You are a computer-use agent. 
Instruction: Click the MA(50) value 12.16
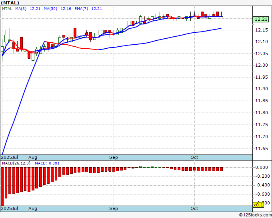[x=66, y=9]
